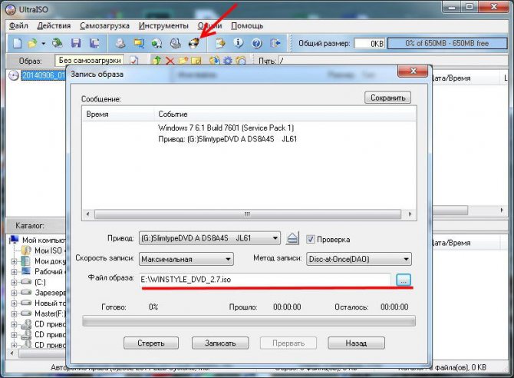Click the Сохранить button

point(387,98)
